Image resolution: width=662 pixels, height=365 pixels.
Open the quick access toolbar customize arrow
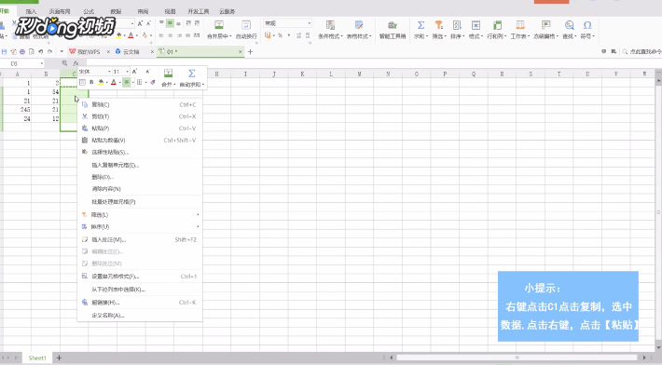tap(62, 51)
